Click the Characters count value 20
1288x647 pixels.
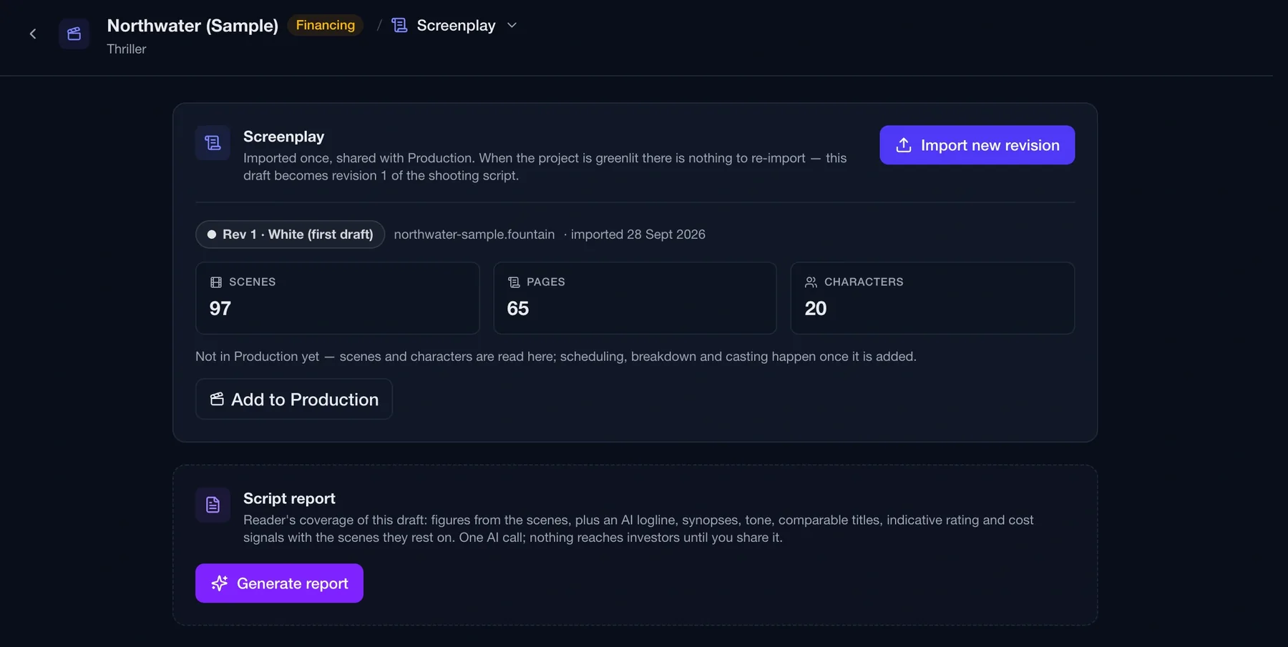coord(816,308)
